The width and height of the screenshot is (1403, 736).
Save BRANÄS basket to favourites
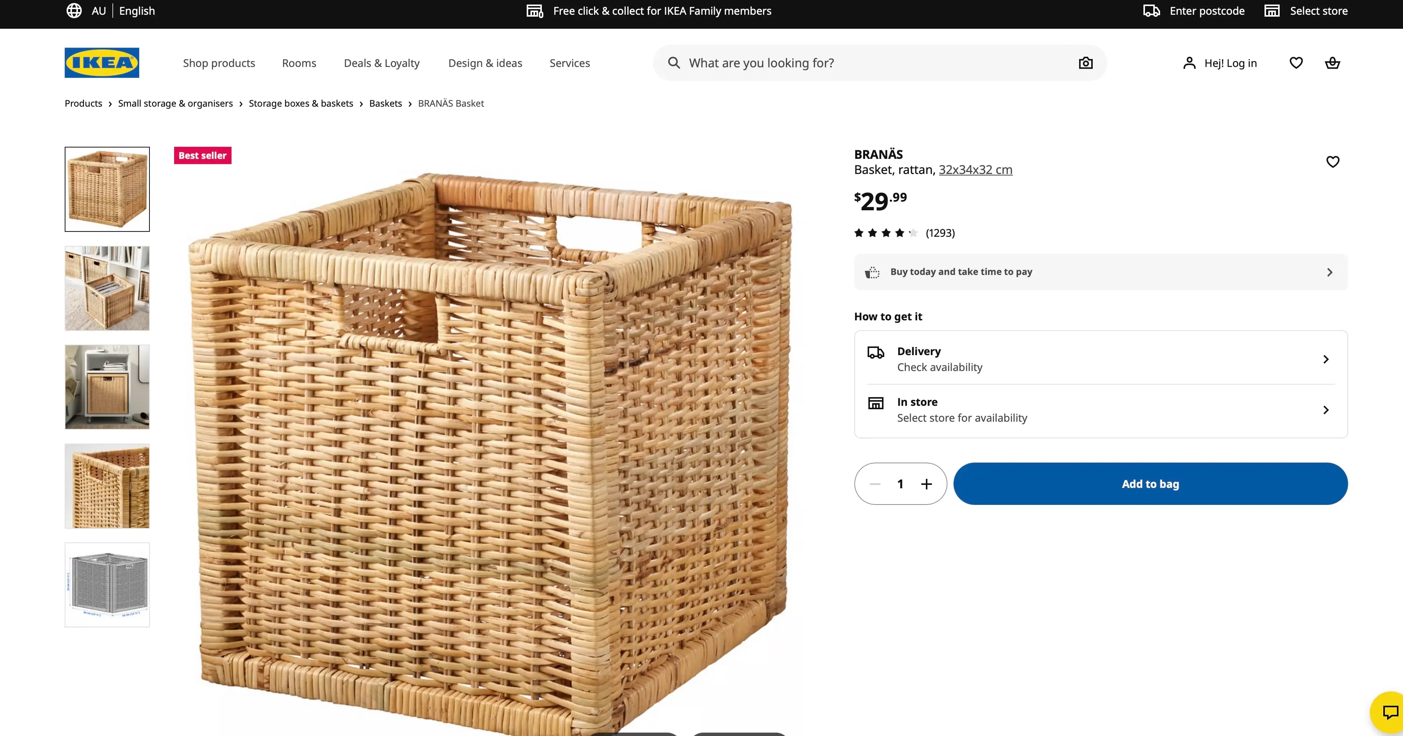pyautogui.click(x=1332, y=161)
